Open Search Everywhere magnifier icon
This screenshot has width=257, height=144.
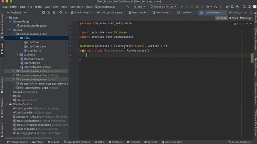click(x=244, y=7)
